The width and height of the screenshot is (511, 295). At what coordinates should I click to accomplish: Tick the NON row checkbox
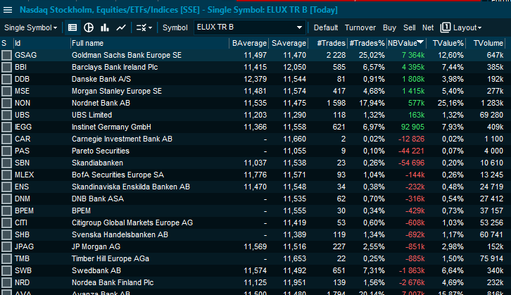[x=6, y=103]
